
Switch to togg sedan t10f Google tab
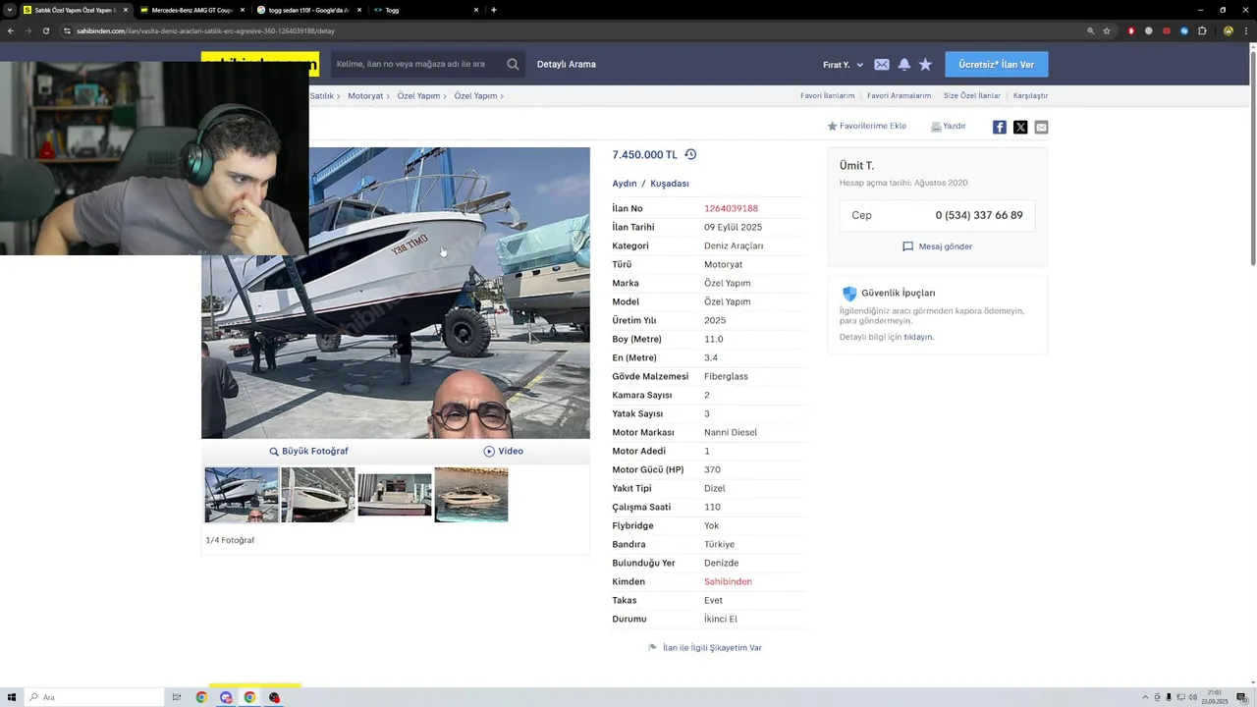point(309,10)
